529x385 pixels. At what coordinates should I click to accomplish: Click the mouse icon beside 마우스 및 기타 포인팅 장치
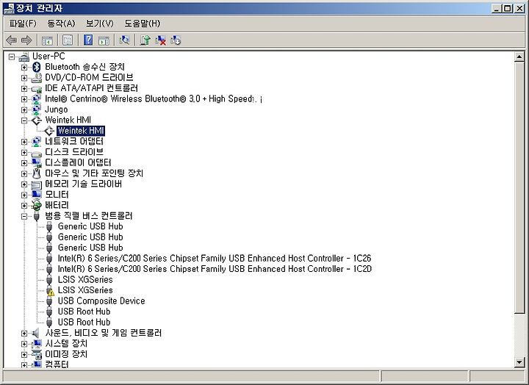[x=37, y=173]
